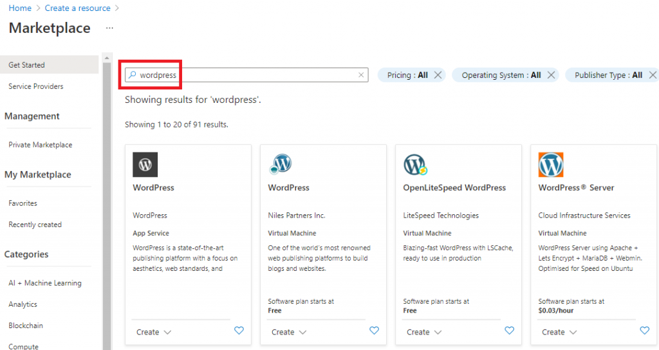The image size is (659, 350).
Task: Open Create a resource breadcrumb link
Action: 77,8
